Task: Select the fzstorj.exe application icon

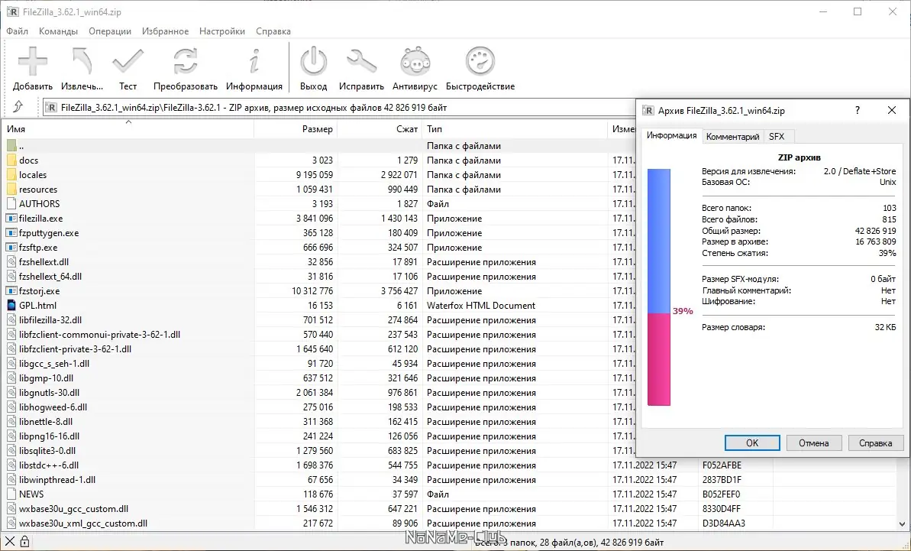Action: pos(11,291)
